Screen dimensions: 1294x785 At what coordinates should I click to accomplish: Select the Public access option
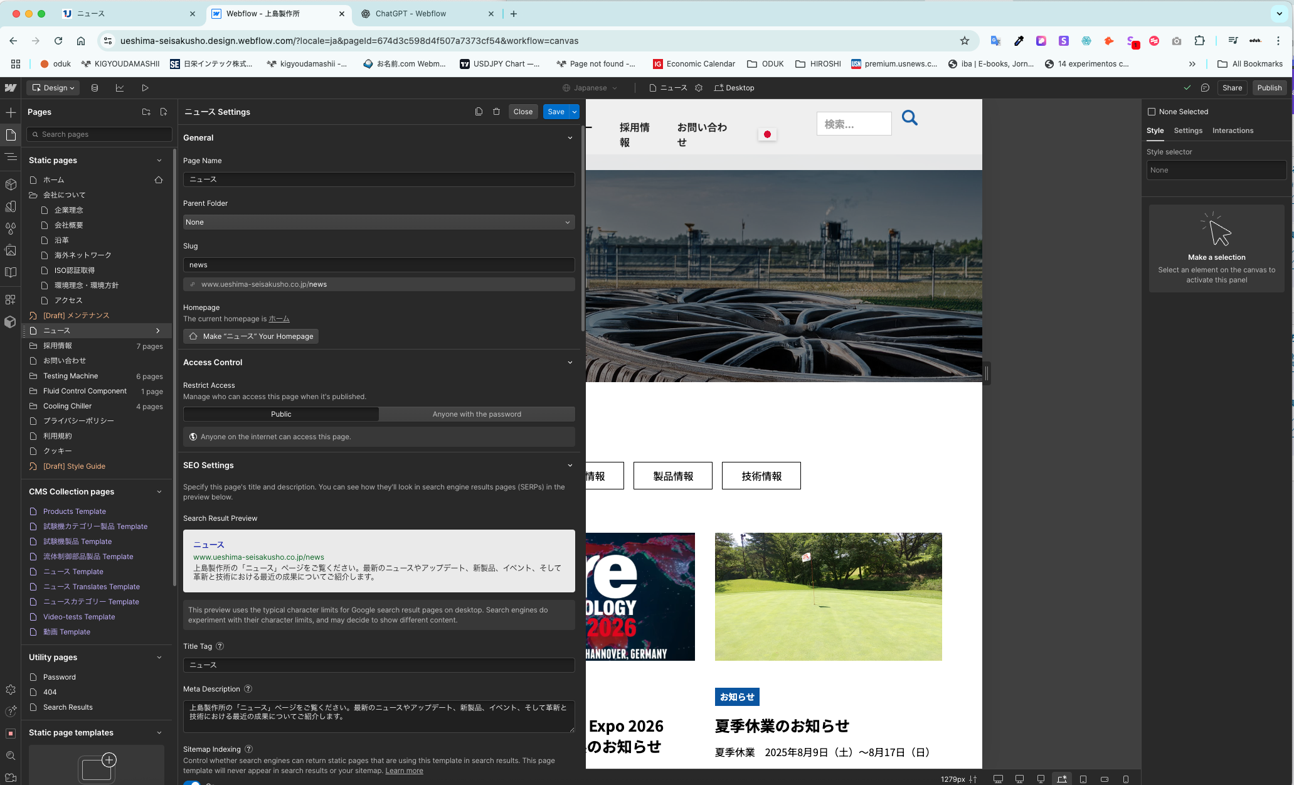(281, 414)
